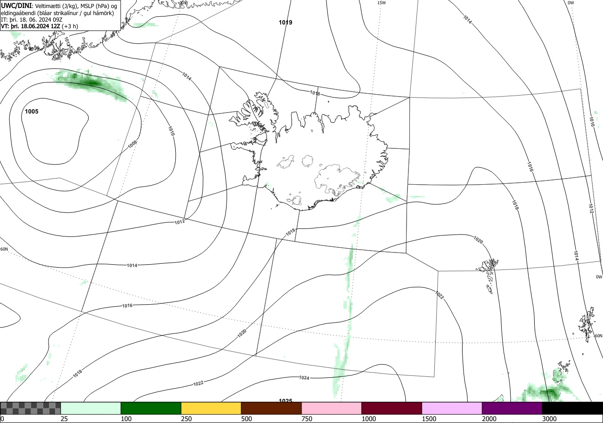Click legend value "500"

pos(246,419)
